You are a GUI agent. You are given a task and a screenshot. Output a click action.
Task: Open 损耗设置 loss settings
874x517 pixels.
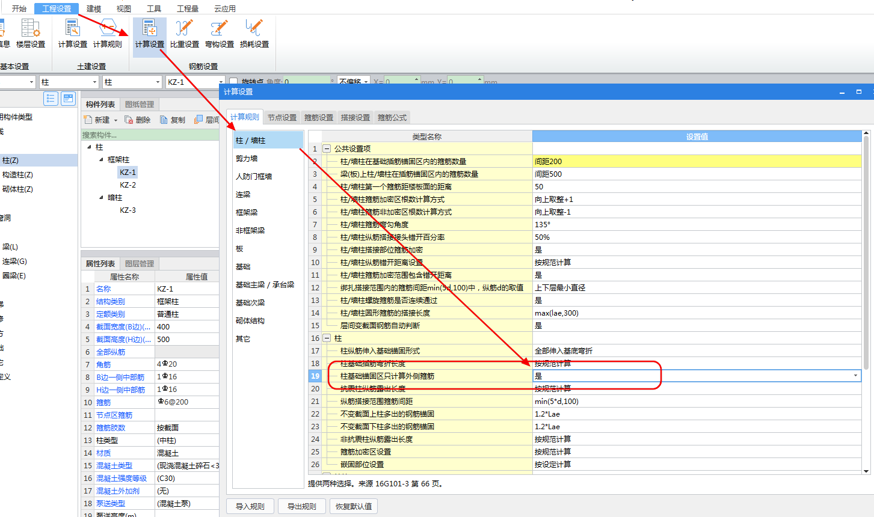(254, 33)
